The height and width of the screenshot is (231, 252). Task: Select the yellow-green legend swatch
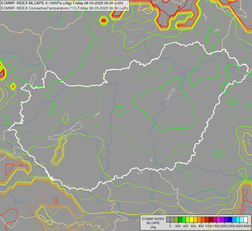click(188, 219)
